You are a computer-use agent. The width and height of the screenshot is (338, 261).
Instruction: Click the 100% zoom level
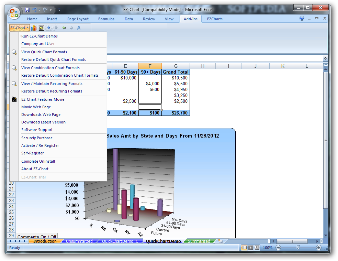tap(268, 248)
